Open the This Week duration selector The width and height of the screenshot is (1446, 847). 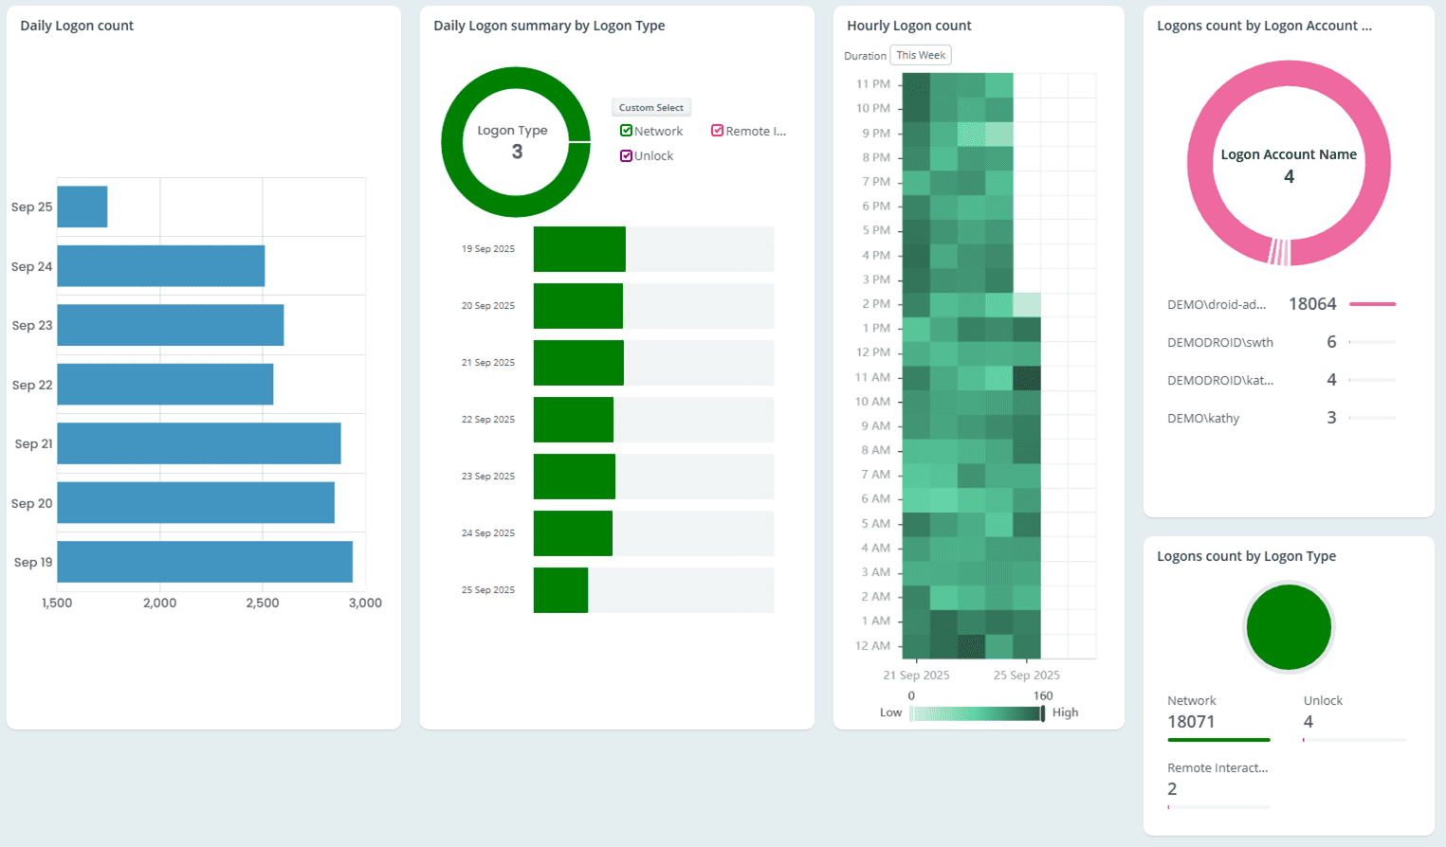click(x=921, y=55)
